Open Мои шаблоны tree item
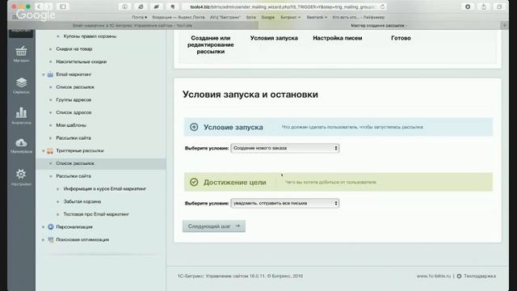Image resolution: width=517 pixels, height=291 pixels. (x=71, y=125)
